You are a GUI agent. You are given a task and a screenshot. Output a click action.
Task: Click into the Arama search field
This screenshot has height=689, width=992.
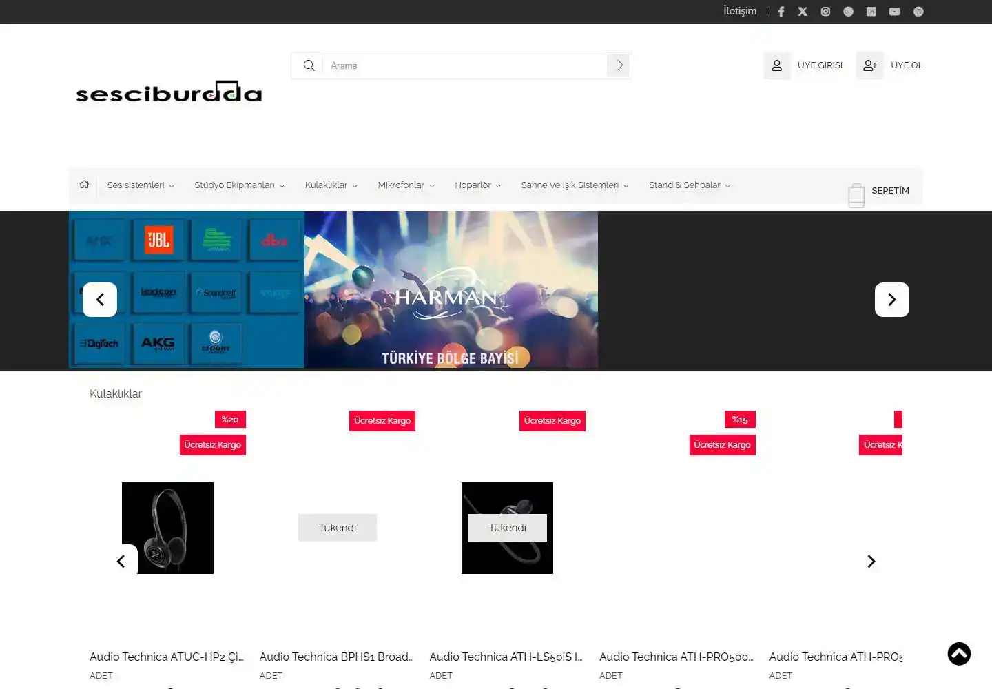(465, 65)
